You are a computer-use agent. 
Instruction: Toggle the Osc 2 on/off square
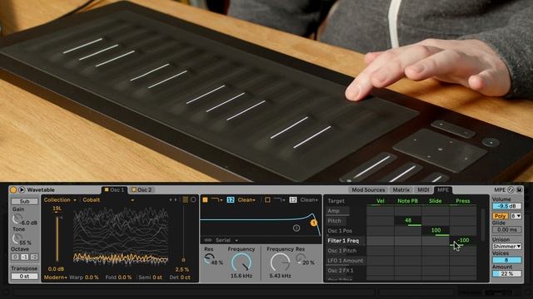pos(133,190)
